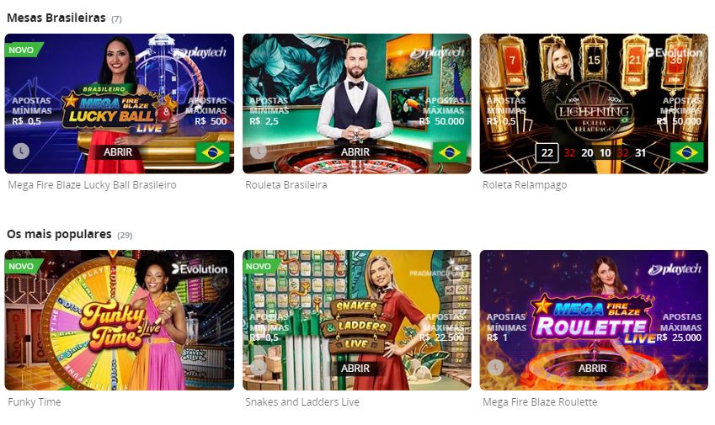Click ABRIR on Snakes and Ladders Live
Image resolution: width=715 pixels, height=425 pixels.
pos(355,368)
